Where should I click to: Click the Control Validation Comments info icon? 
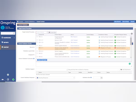[x=34, y=58]
